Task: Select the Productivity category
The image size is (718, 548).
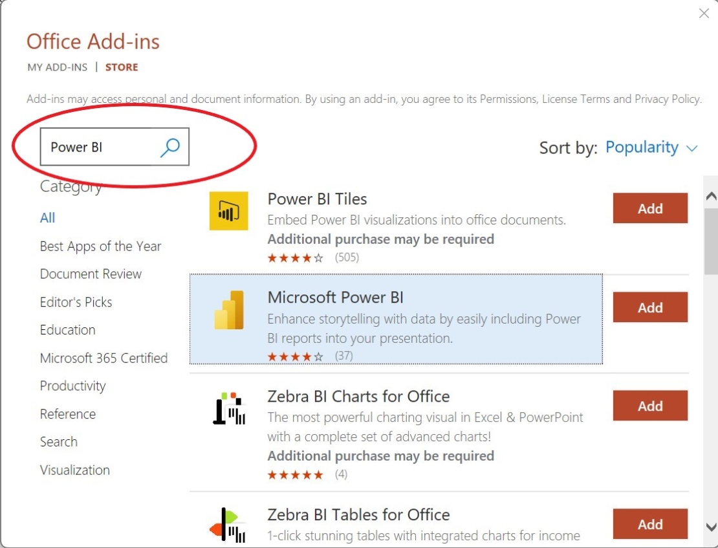Action: pos(73,386)
